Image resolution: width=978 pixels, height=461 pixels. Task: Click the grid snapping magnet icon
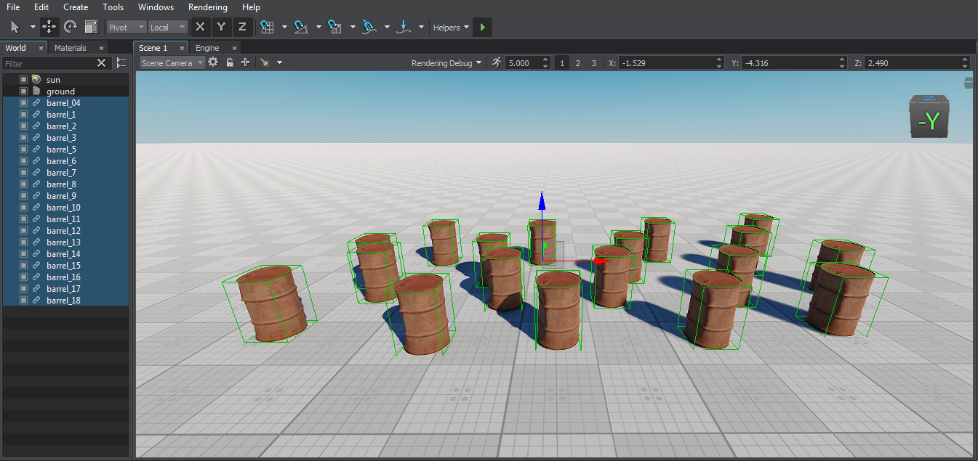267,27
